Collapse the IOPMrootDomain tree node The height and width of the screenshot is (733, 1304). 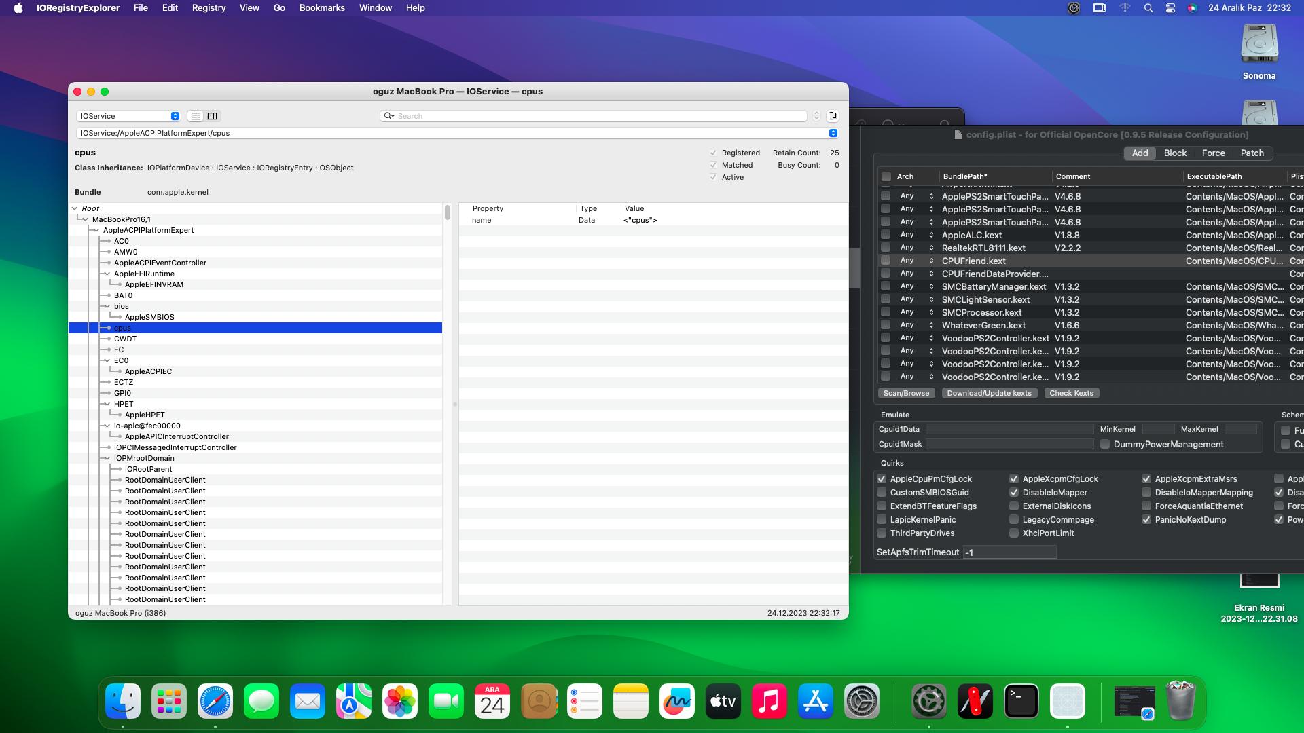click(x=107, y=458)
